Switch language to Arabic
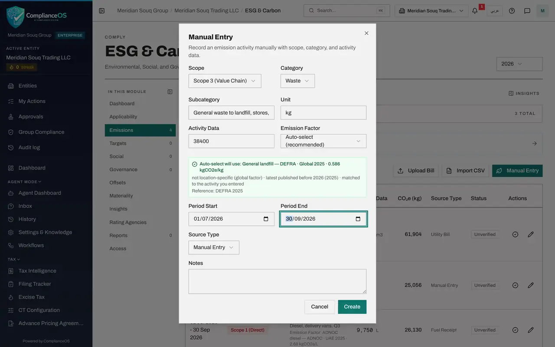This screenshot has width=555, height=347. [x=494, y=10]
